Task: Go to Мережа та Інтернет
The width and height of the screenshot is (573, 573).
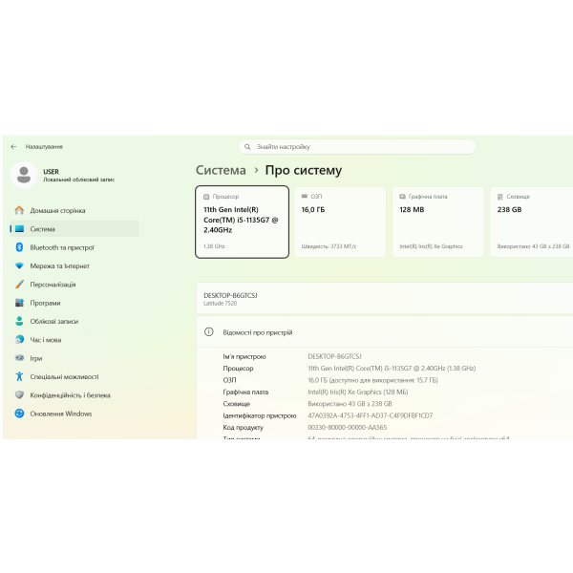Action: (74, 265)
